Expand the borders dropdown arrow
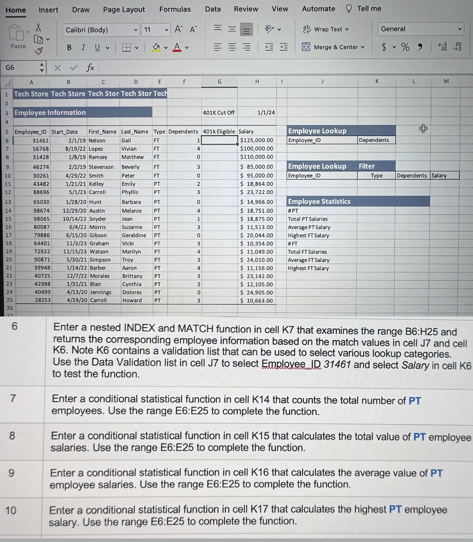Image resolution: width=473 pixels, height=542 pixels. click(x=137, y=48)
